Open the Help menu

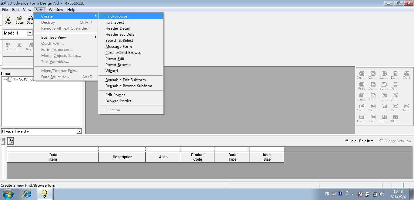[x=71, y=9]
